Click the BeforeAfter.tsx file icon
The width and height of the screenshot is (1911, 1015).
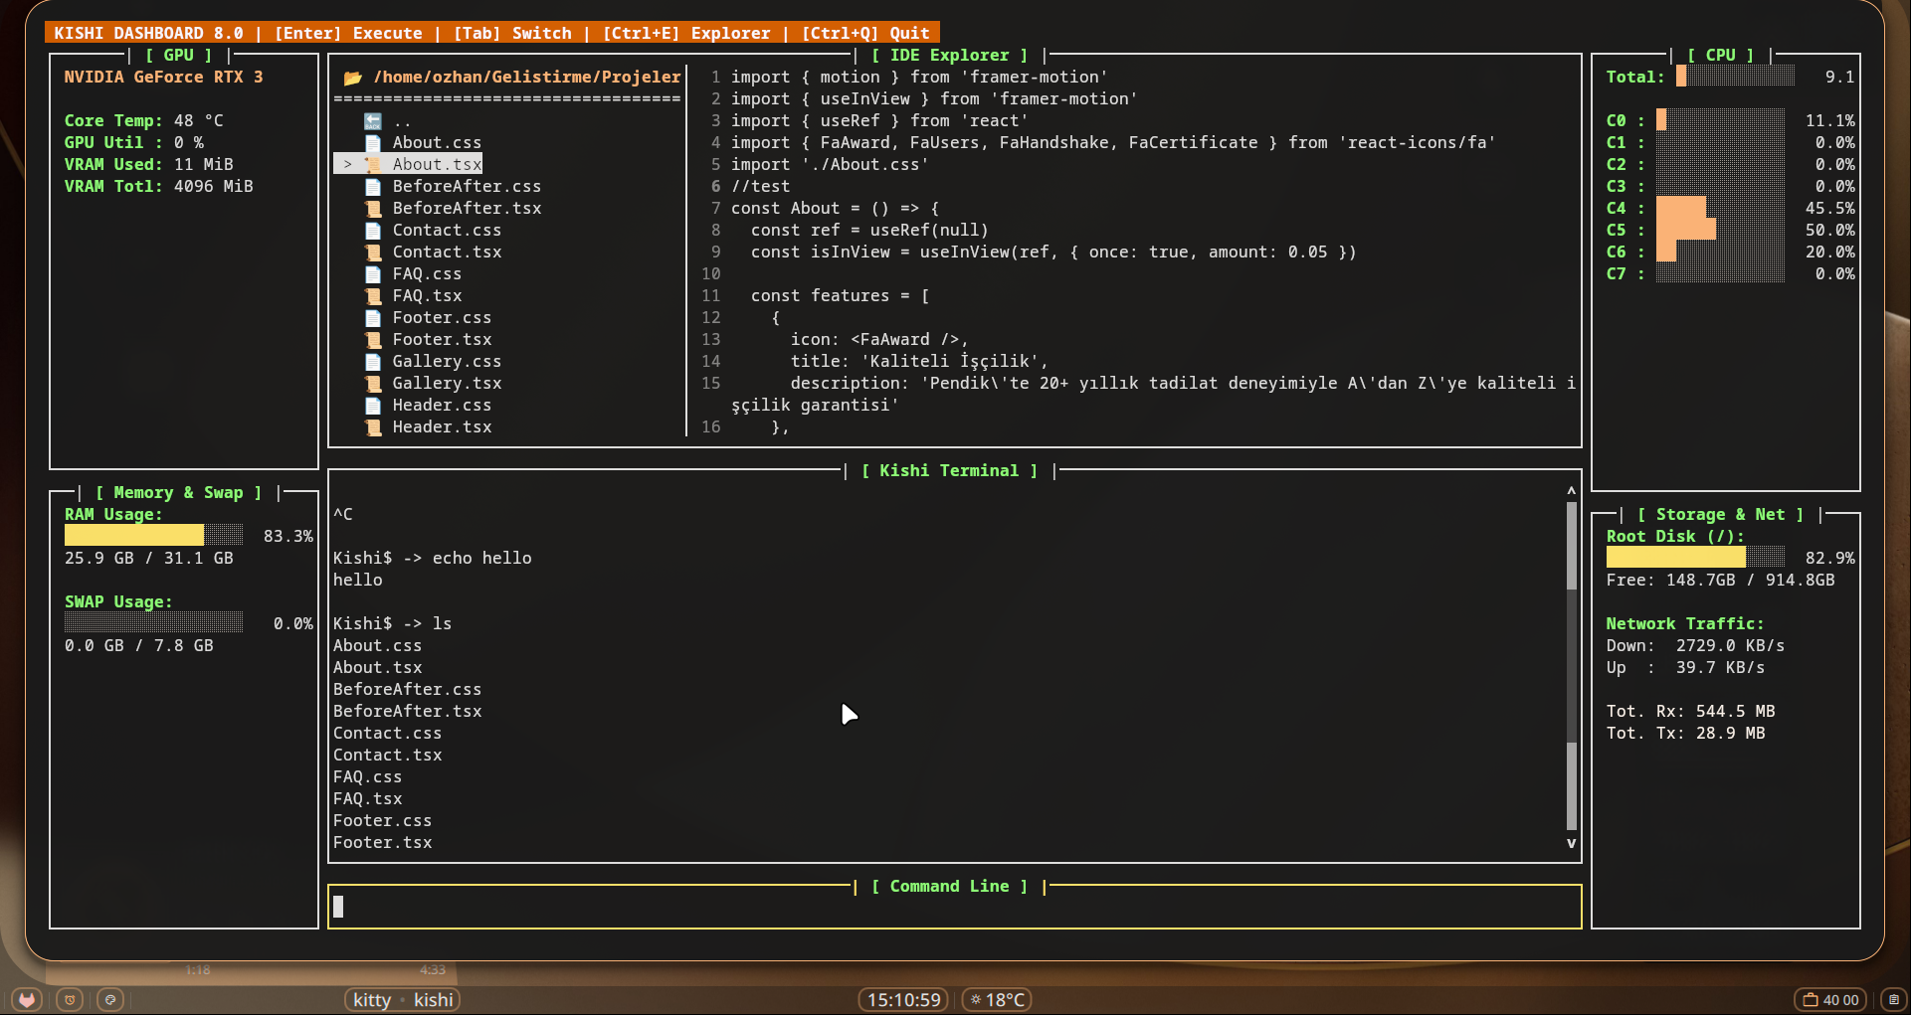[x=373, y=209]
